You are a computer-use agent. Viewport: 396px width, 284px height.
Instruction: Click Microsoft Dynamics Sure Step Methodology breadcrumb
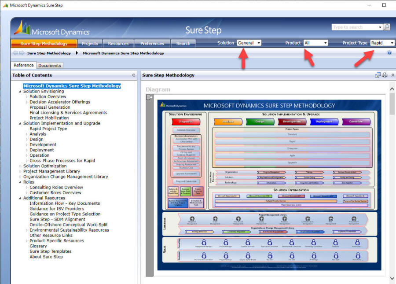123,53
